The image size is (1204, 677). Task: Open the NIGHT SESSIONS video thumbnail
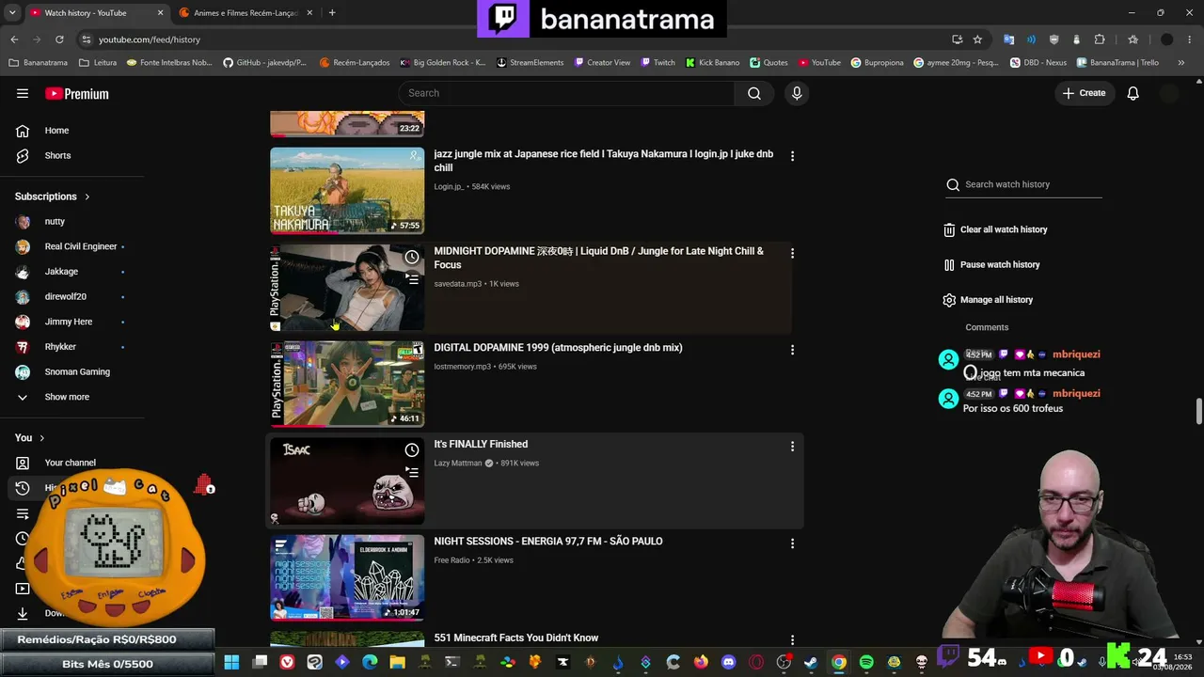[x=347, y=578]
